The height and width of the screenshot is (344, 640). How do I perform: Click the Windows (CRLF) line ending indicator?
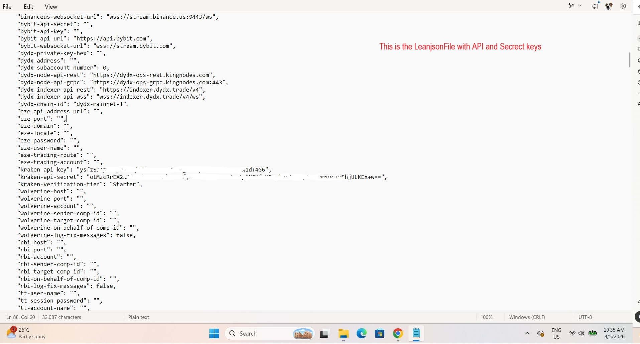tap(527, 317)
